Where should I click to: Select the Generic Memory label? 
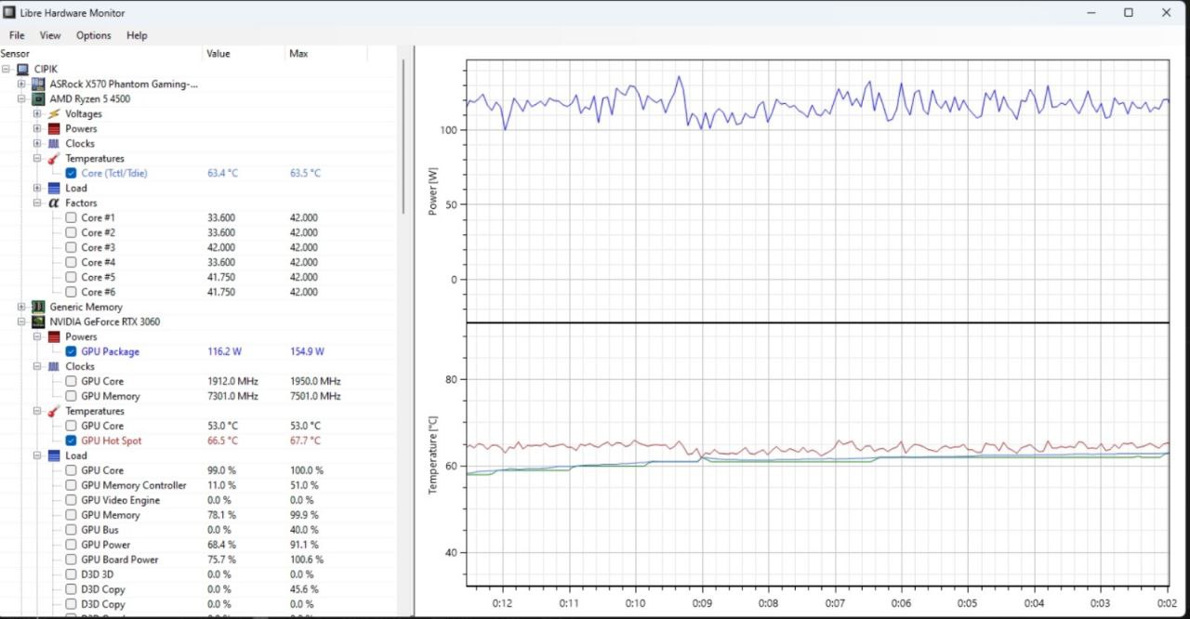click(86, 307)
